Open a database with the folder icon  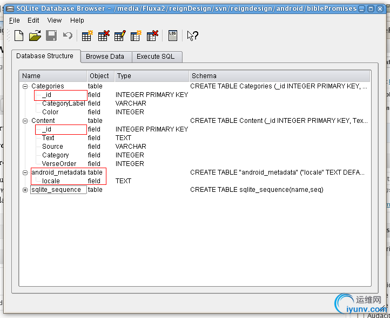click(x=35, y=36)
